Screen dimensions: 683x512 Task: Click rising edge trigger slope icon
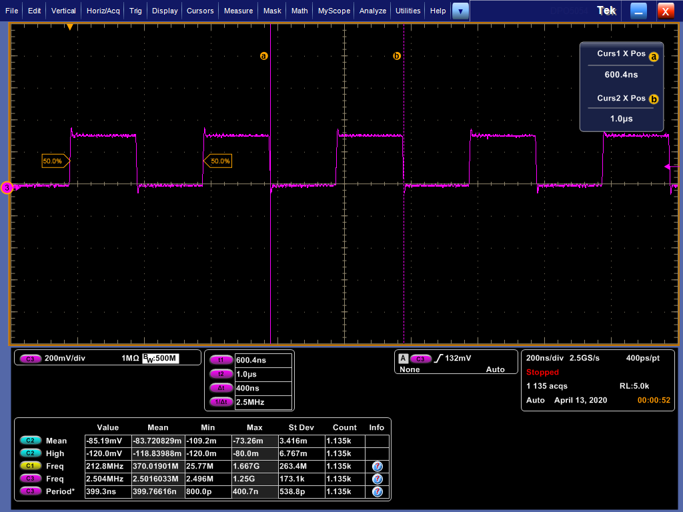(x=438, y=358)
